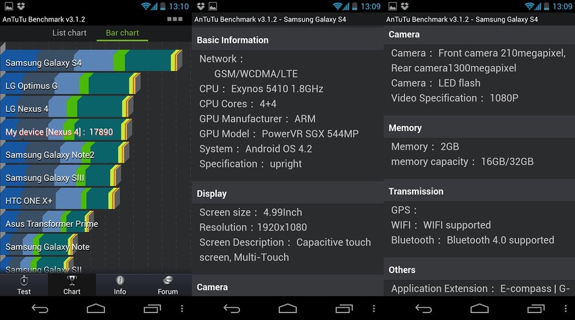The image size is (575, 320).
Task: Tap the Asus Transformer Prime bar
Action: [47, 222]
